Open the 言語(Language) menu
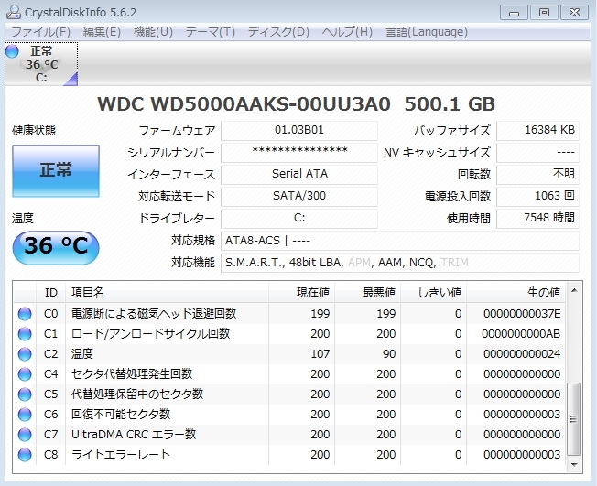Image resolution: width=597 pixels, height=486 pixels. coord(427,32)
